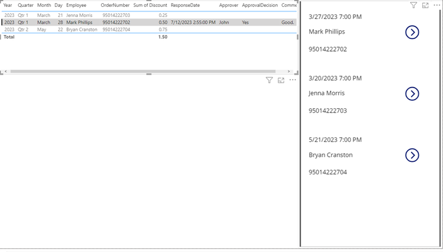
Task: Sort by the Quarter column header
Action: 26,5
